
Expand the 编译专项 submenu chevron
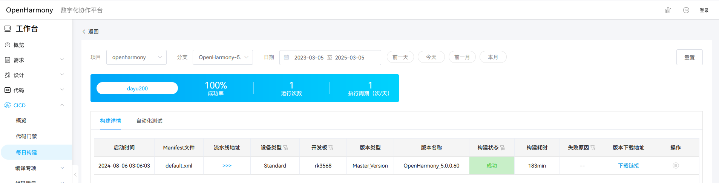pyautogui.click(x=62, y=168)
